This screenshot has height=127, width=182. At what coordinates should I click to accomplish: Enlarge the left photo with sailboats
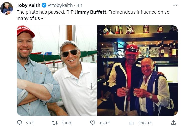(57, 70)
